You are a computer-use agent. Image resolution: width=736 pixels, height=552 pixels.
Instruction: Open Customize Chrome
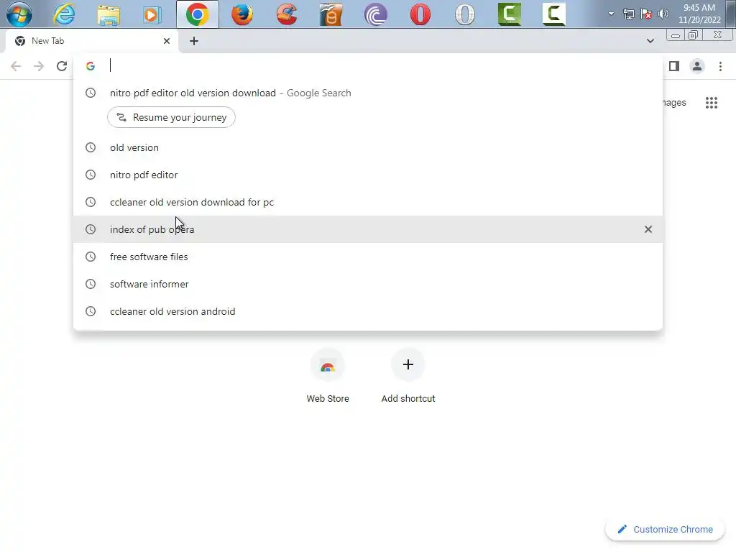click(665, 530)
